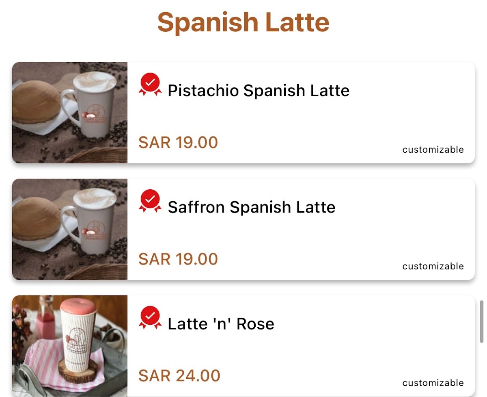Viewport: 487px width, 397px height.
Task: Click the red badge beside Pistachio Spanish Latte
Action: tap(150, 84)
